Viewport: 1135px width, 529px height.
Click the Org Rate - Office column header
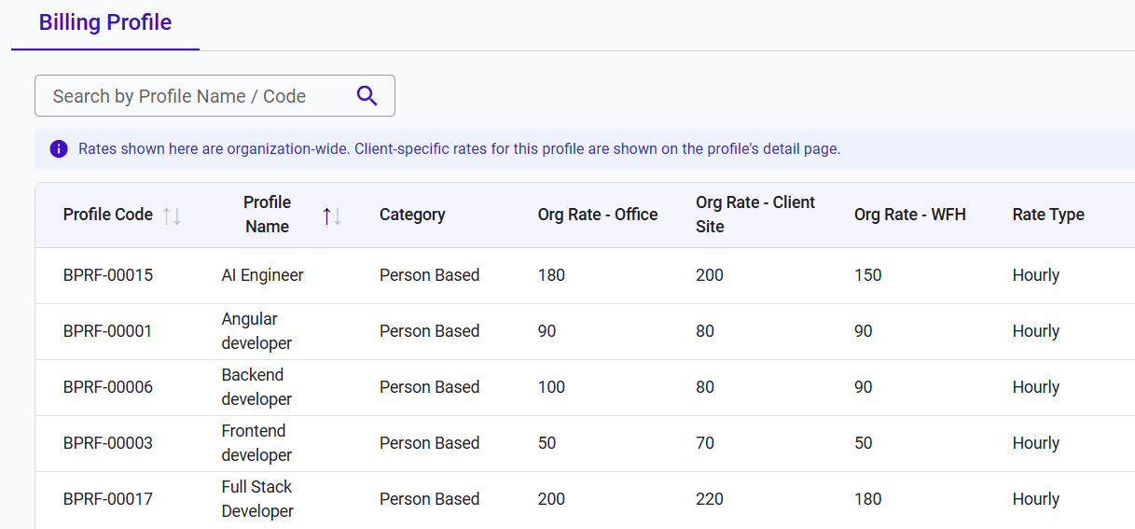pyautogui.click(x=598, y=215)
